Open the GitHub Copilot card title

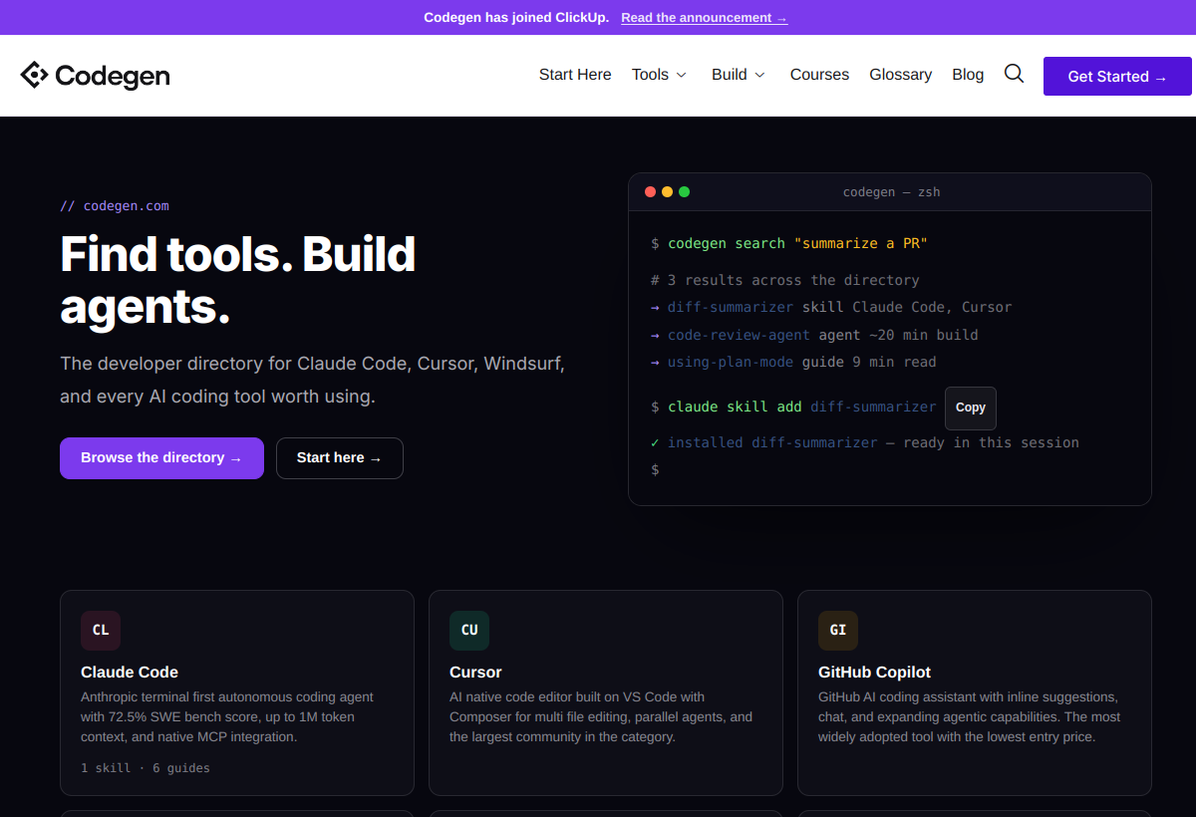874,673
